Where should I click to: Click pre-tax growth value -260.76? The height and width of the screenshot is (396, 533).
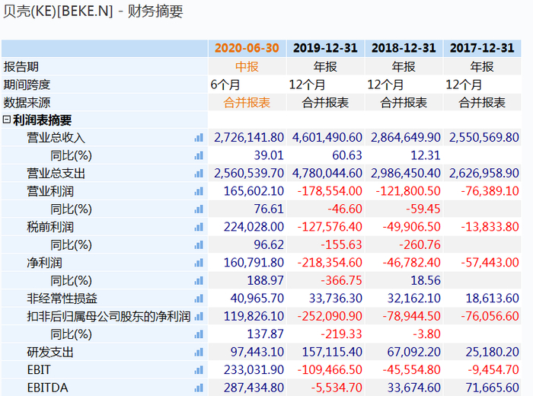(x=420, y=244)
